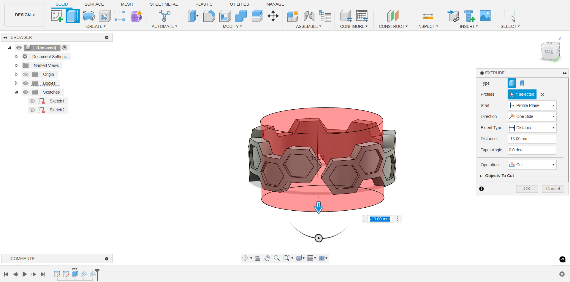Image resolution: width=570 pixels, height=282 pixels.
Task: Expand the Objects To Cut section
Action: tap(481, 176)
